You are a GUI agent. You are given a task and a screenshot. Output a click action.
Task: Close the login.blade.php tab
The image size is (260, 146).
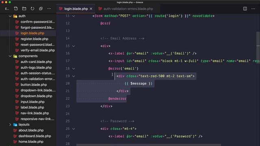pyautogui.click(x=91, y=9)
